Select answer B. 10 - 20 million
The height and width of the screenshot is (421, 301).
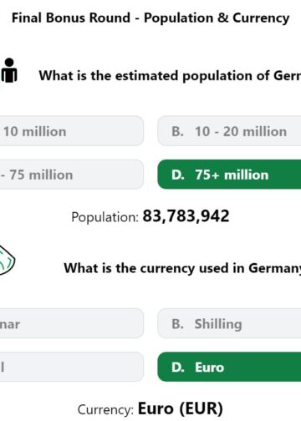tap(229, 131)
